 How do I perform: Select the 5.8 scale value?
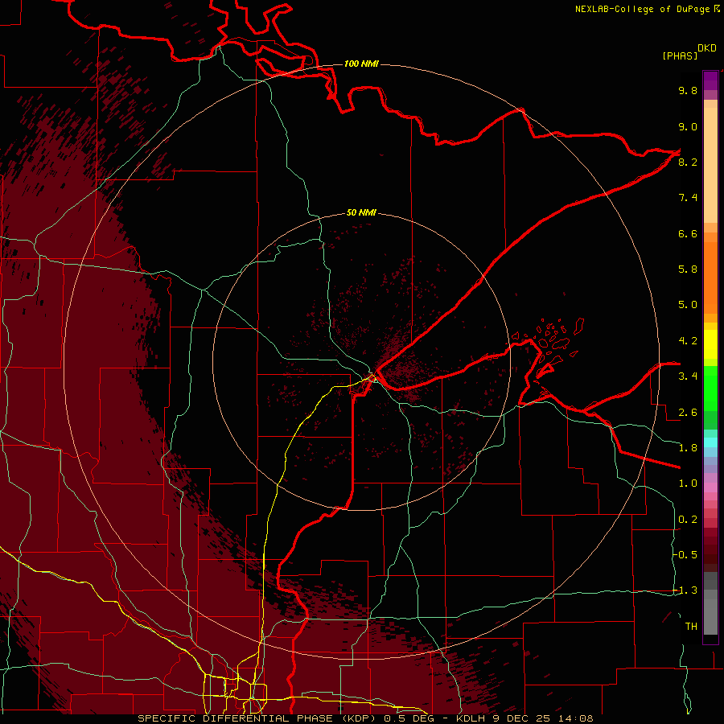tap(688, 269)
